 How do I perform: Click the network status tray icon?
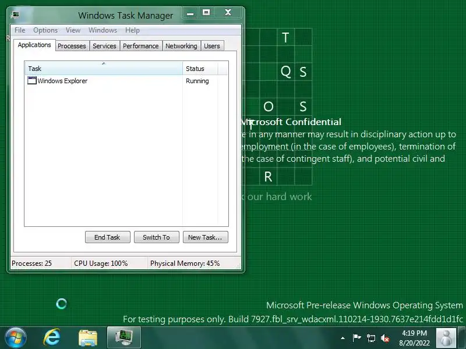point(370,338)
